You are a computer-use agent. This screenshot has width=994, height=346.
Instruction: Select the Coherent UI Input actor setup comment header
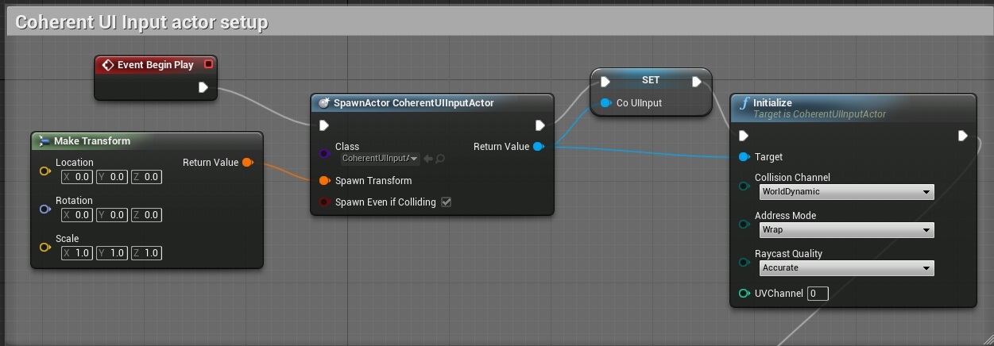(499, 22)
